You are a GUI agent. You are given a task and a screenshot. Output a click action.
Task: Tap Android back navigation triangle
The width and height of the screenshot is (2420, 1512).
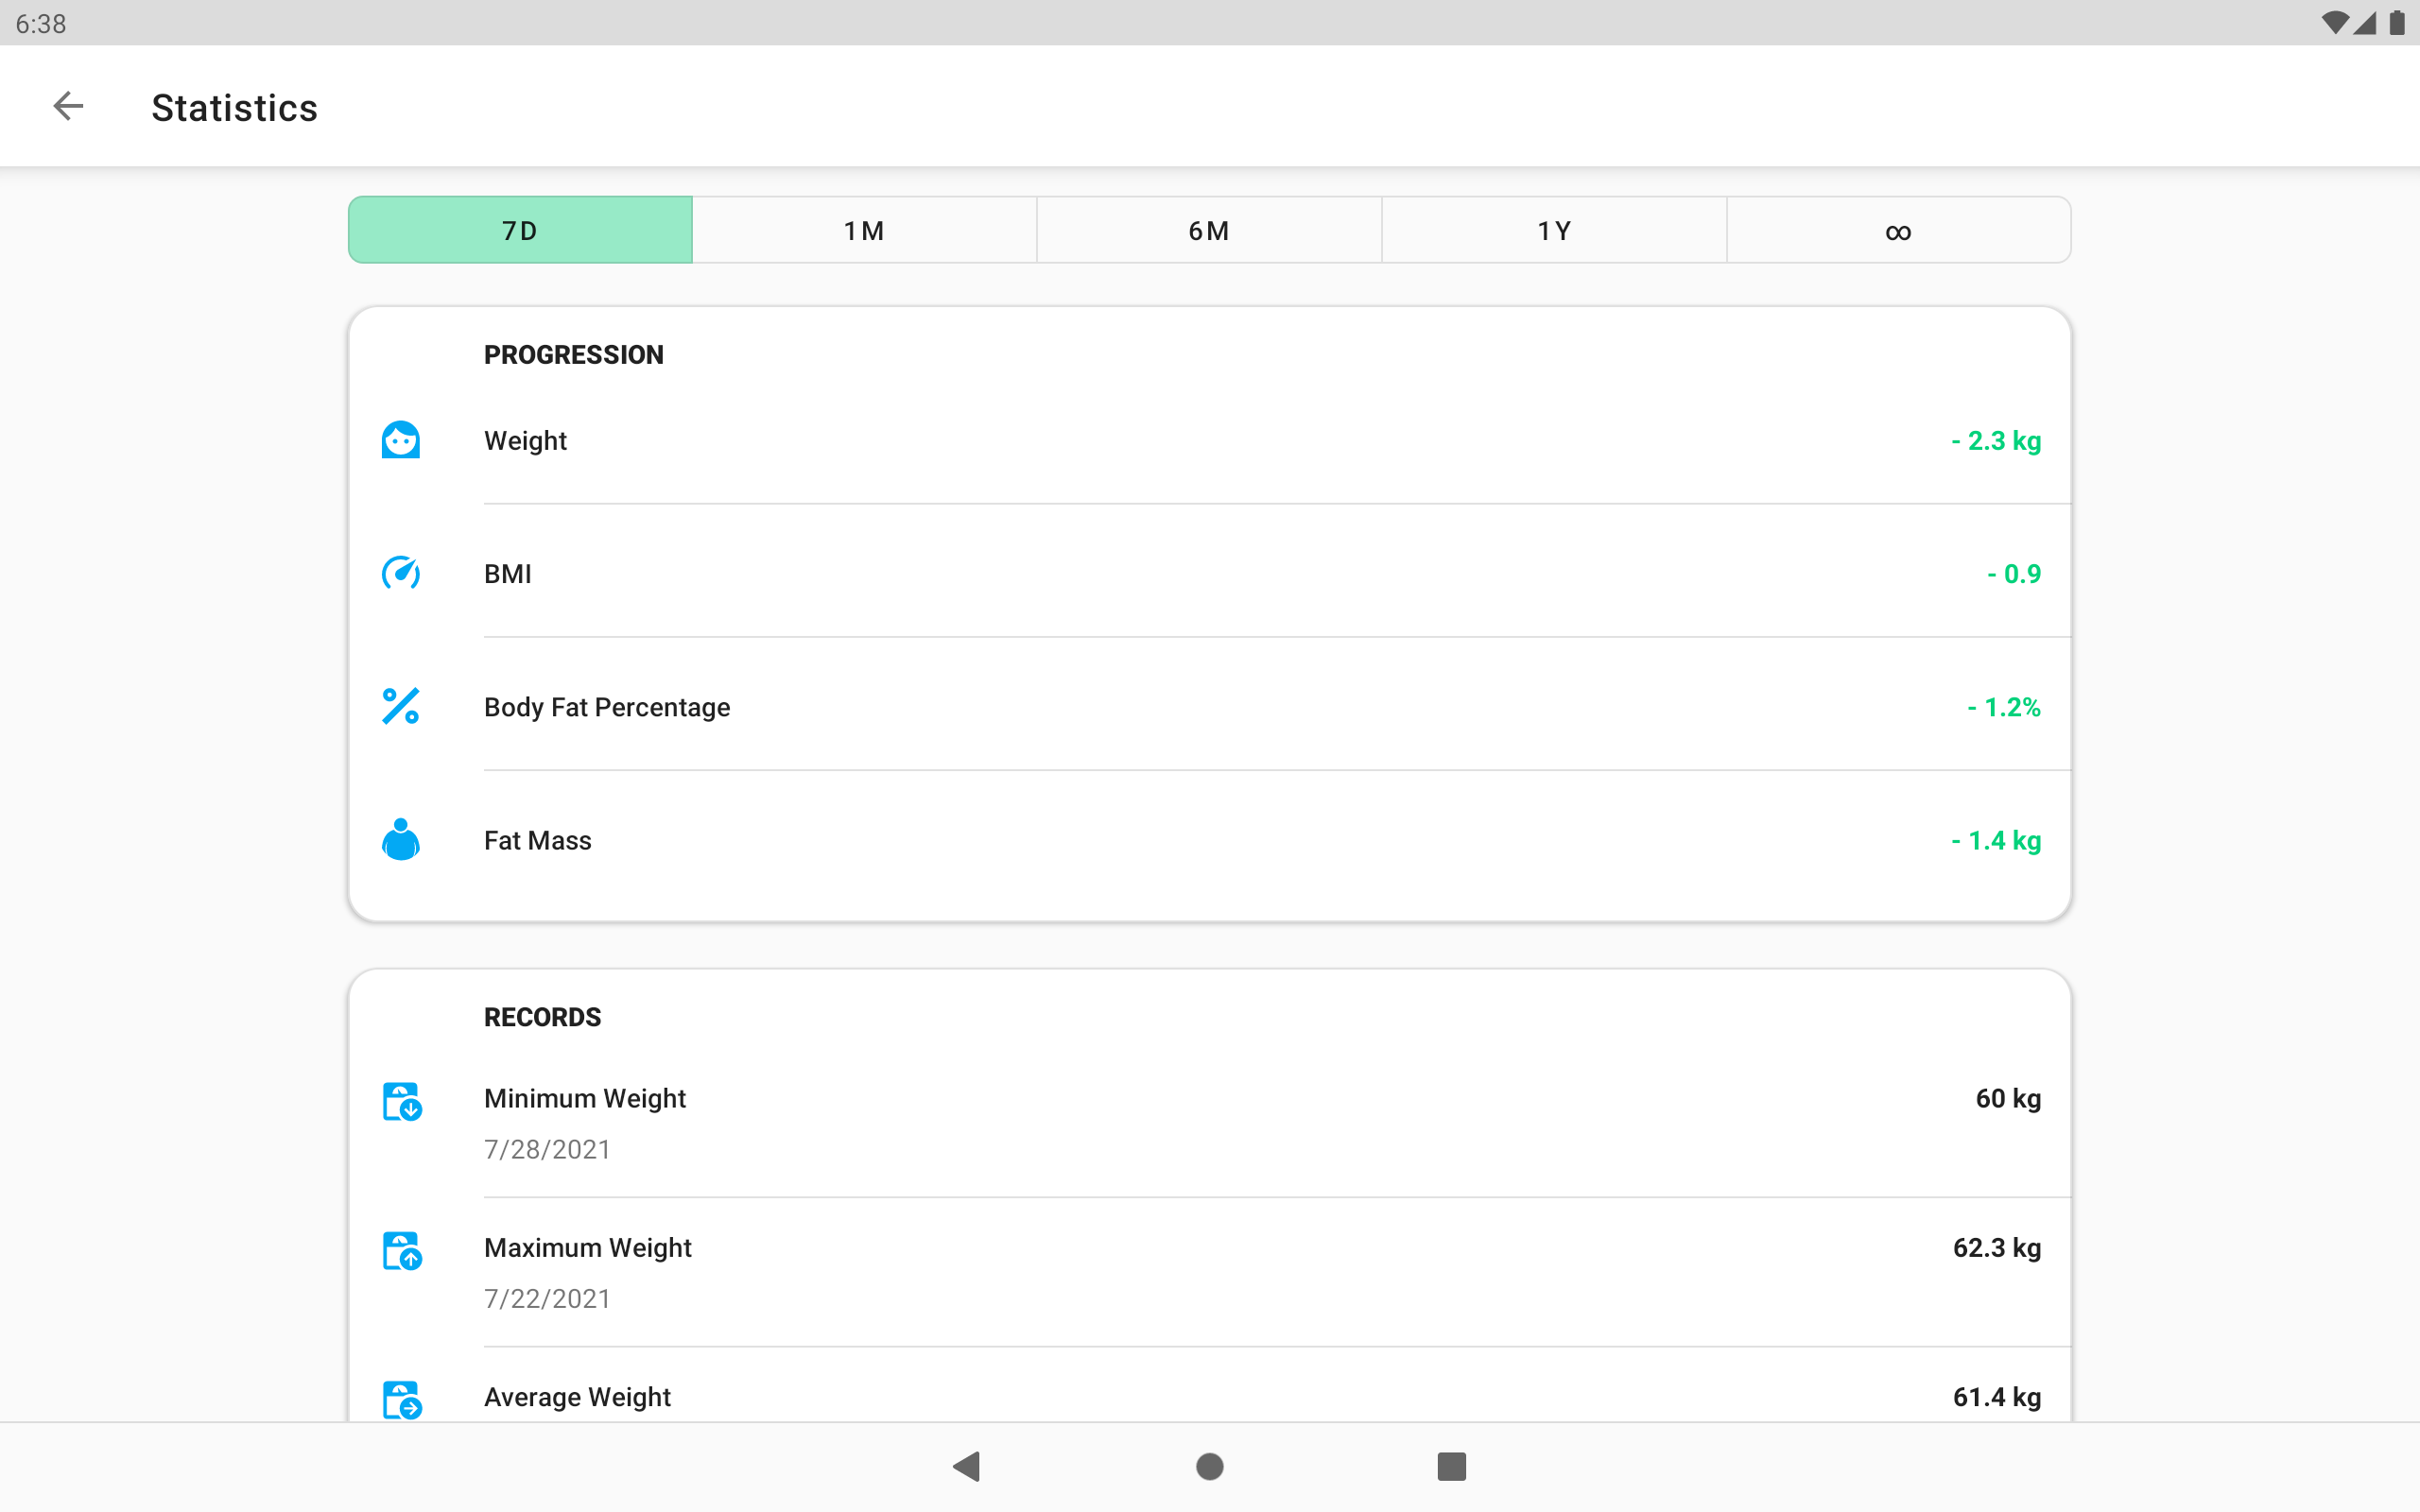[966, 1466]
